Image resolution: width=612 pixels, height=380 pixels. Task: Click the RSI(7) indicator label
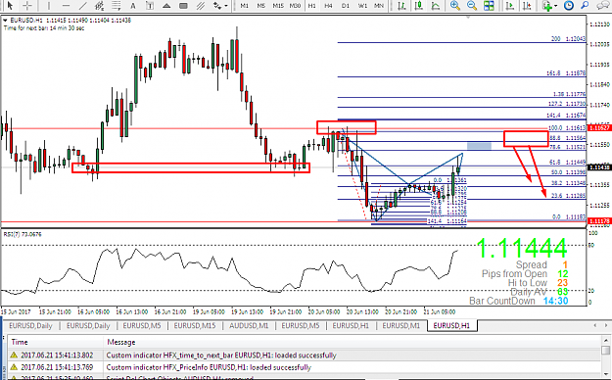point(23,234)
